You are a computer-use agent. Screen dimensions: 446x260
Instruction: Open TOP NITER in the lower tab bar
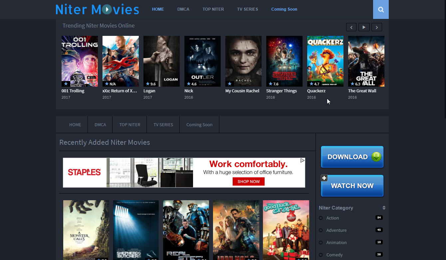[x=130, y=125]
